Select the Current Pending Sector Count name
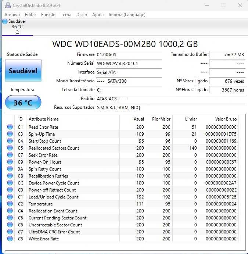Screen dimensions: 248x254 [x=58, y=218]
